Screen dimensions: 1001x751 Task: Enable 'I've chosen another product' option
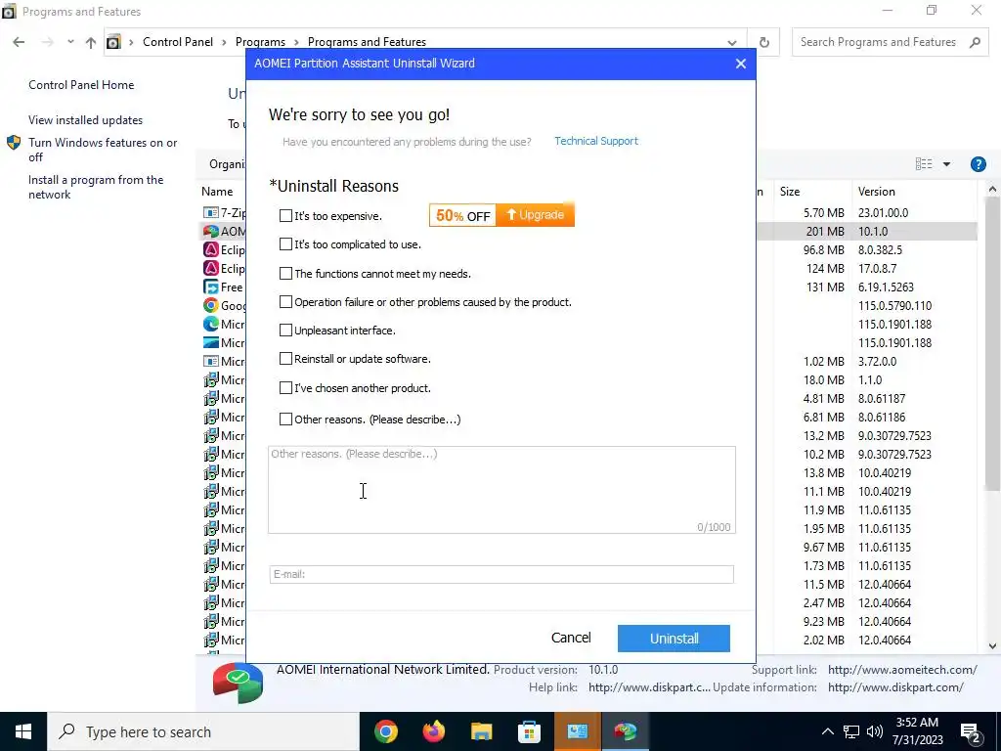coord(286,387)
